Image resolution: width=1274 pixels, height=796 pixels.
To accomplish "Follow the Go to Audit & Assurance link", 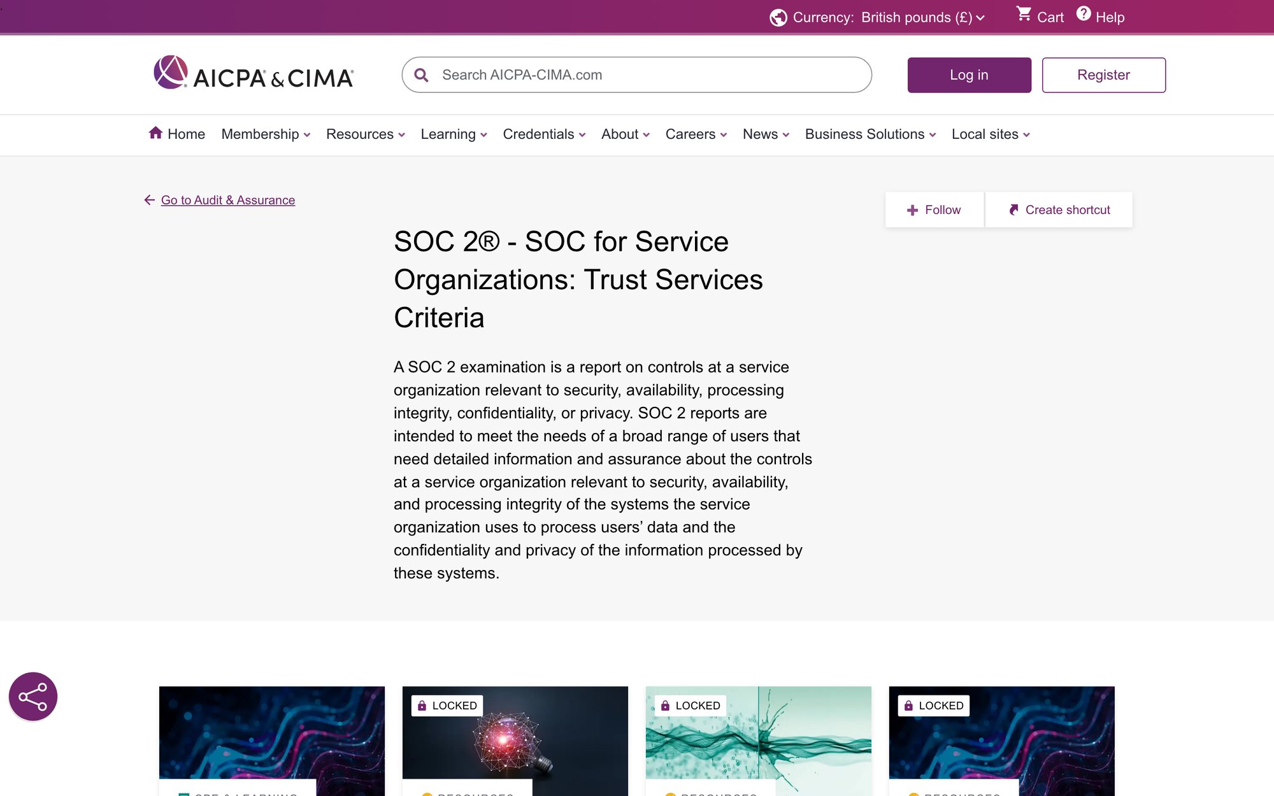I will [228, 200].
